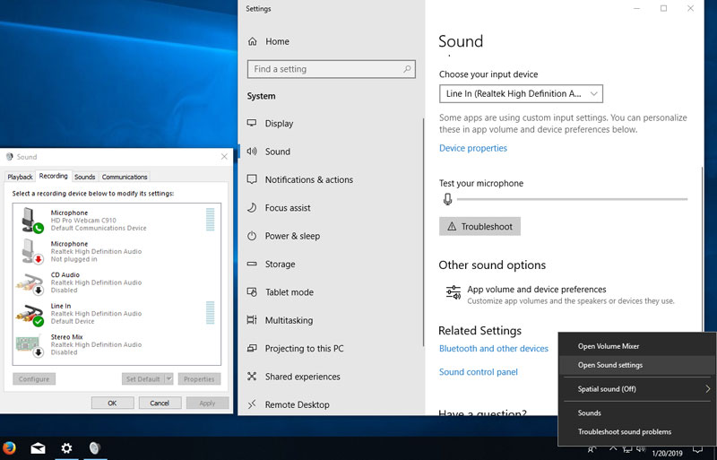Open Remote Desktop via its sidebar icon
717x460 pixels.
[x=252, y=404]
